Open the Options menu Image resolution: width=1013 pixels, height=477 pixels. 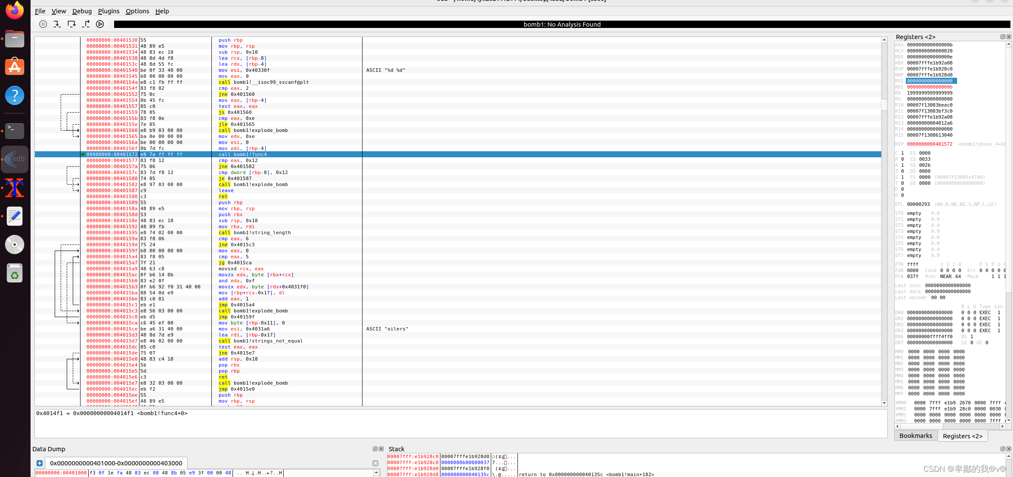pos(137,11)
